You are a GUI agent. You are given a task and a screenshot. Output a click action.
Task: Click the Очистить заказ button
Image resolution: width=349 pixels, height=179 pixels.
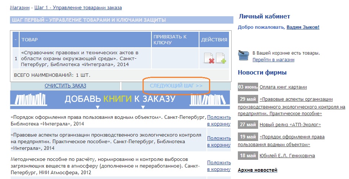tap(65, 86)
